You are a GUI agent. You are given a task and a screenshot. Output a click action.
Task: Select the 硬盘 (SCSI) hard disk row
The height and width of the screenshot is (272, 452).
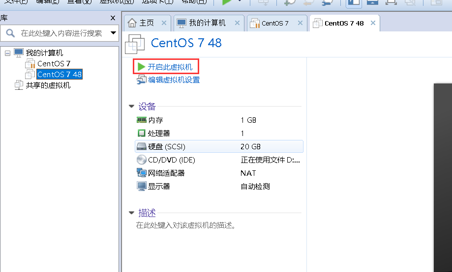(219, 146)
